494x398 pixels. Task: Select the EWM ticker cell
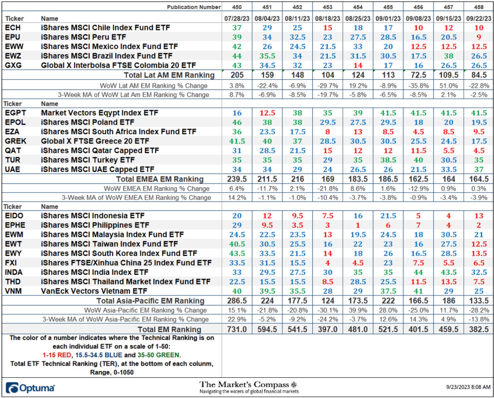pyautogui.click(x=14, y=234)
